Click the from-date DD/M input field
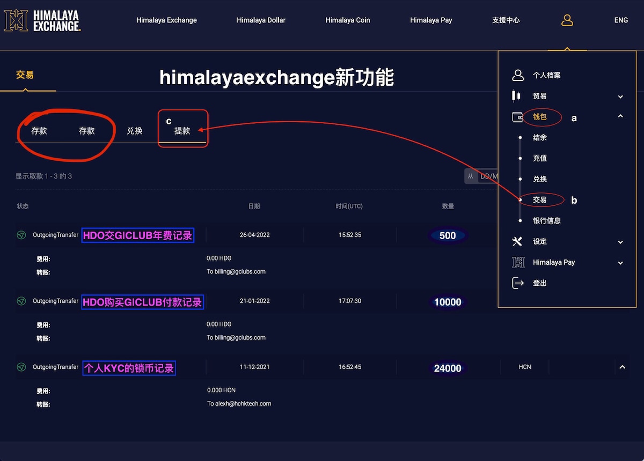Viewport: 644px width, 461px height. tap(488, 176)
